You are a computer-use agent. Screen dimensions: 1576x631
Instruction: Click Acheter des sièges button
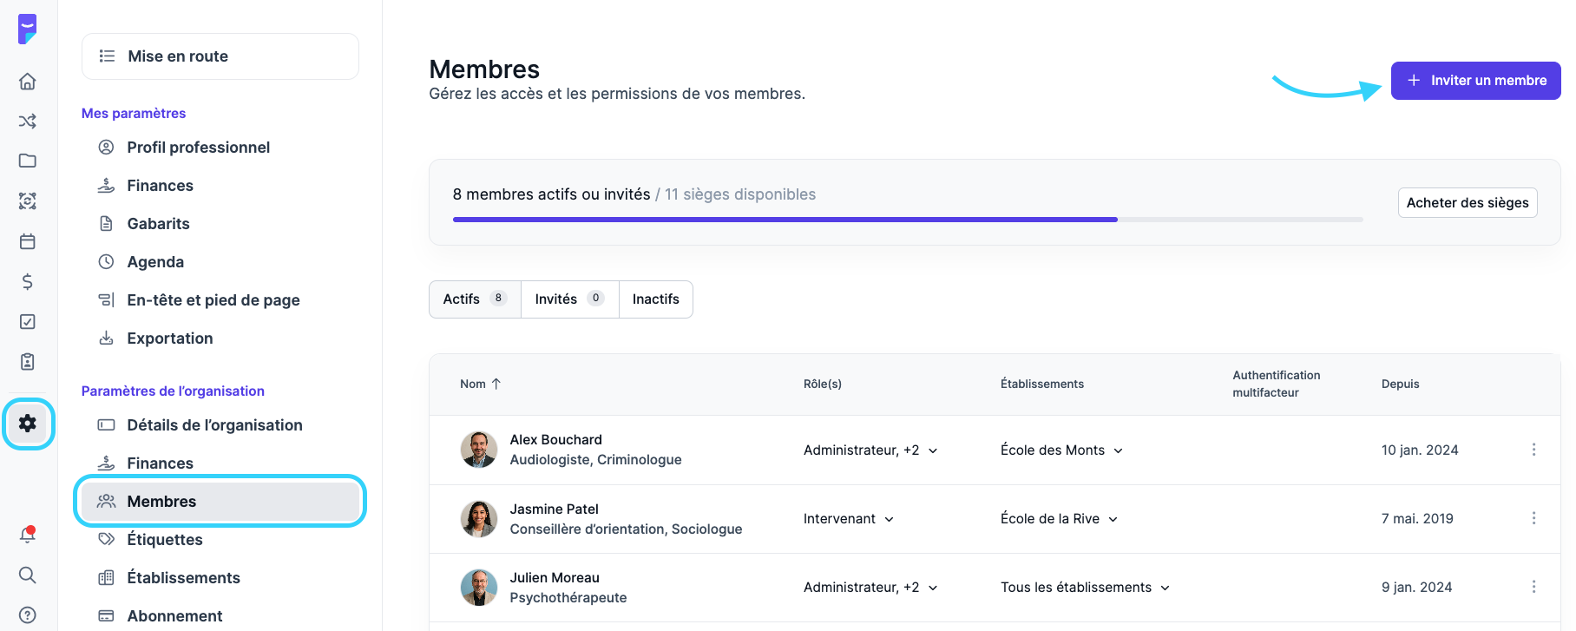tap(1467, 203)
